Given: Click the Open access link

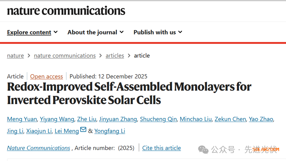Looking at the screenshot, I should 46,77.
